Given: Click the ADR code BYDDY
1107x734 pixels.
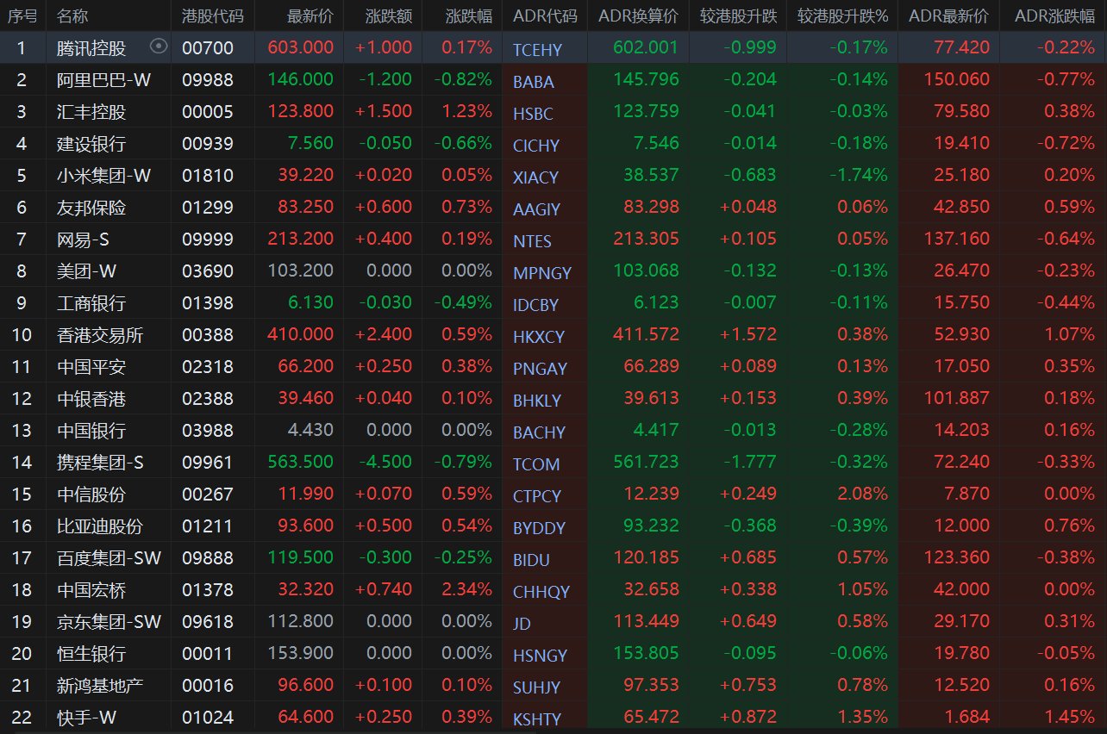Looking at the screenshot, I should coord(539,528).
